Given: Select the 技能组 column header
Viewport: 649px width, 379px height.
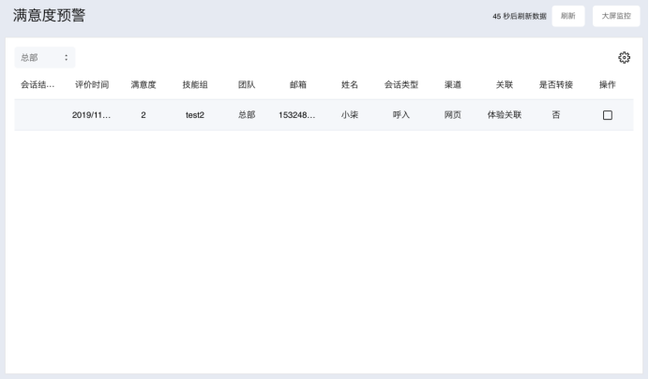Looking at the screenshot, I should (195, 85).
